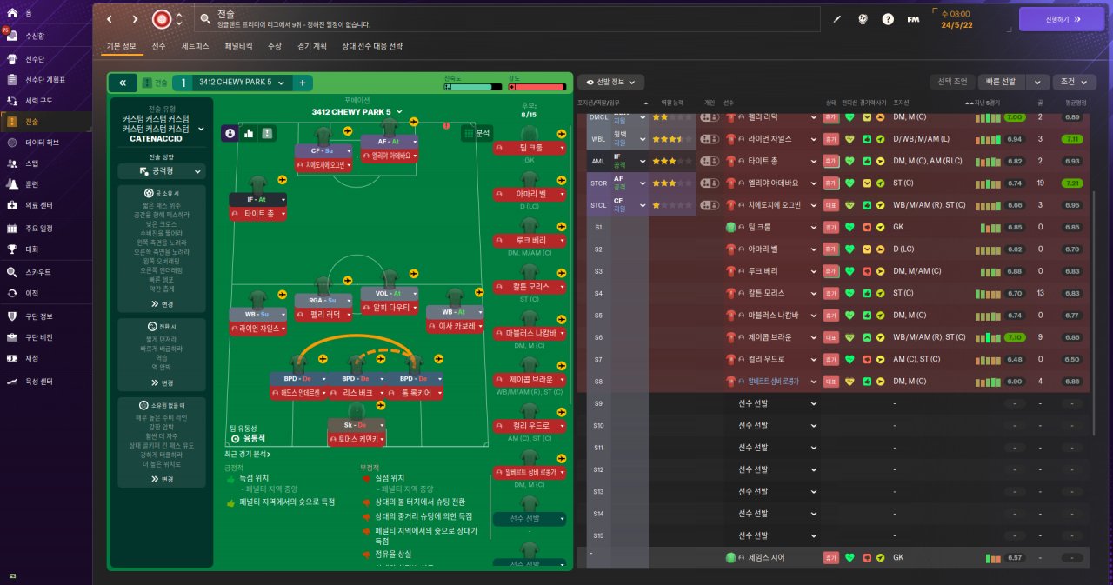This screenshot has width=1113, height=585.
Task: Switch to 주장 captains tab
Action: point(275,46)
